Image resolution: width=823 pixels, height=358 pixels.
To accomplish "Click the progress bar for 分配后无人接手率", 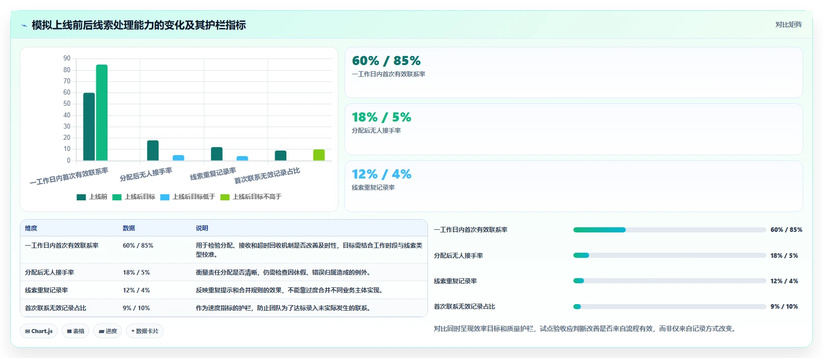I will point(669,255).
